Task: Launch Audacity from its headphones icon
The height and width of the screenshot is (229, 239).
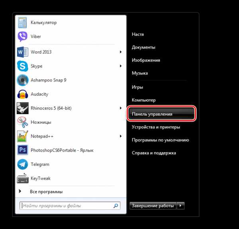Action: pos(23,94)
